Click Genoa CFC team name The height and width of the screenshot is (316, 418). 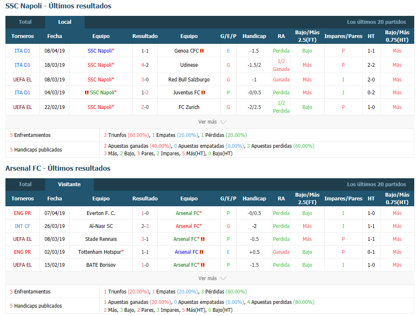coord(186,51)
